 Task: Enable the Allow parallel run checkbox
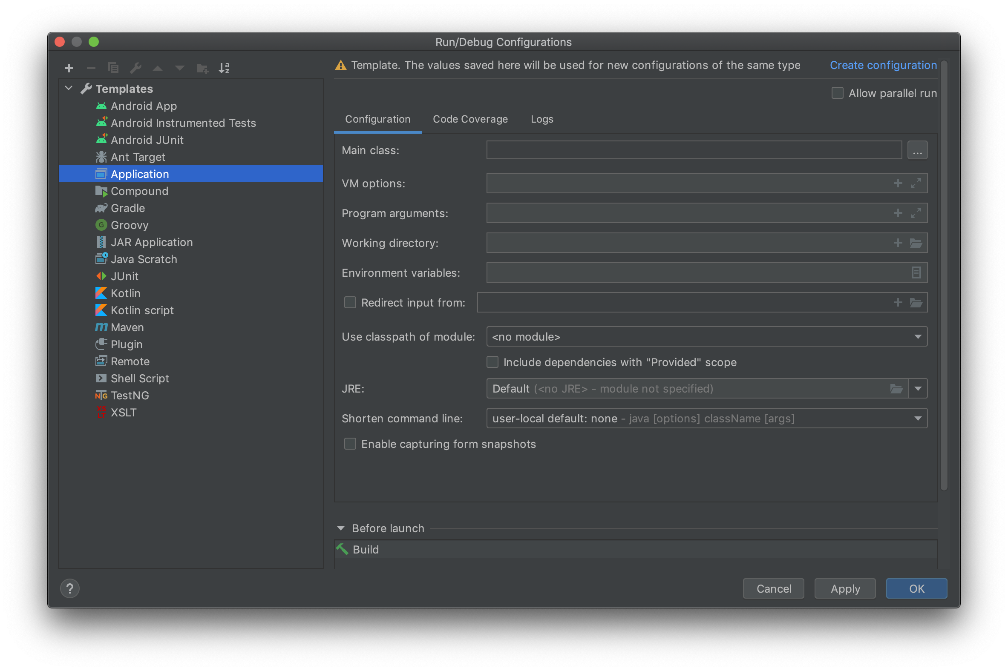837,93
